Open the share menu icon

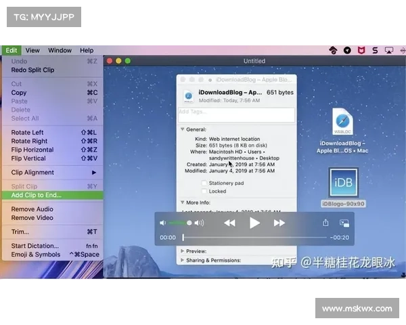(x=325, y=223)
